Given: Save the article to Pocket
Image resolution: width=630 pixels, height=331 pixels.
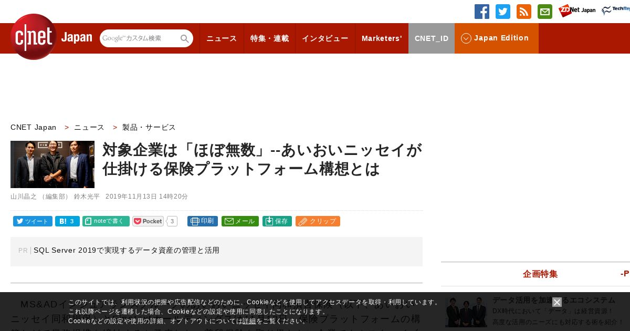Looking at the screenshot, I should (x=148, y=221).
